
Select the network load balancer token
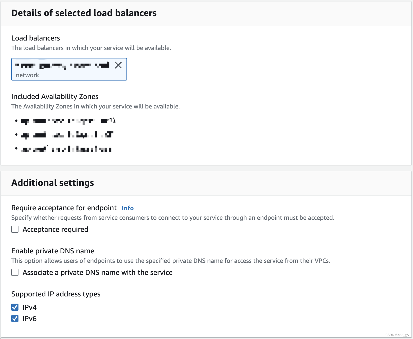69,69
